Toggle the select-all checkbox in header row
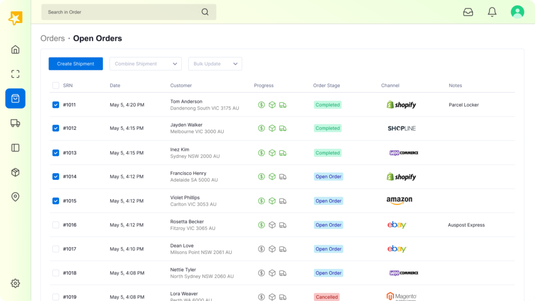The width and height of the screenshot is (535, 301). (x=55, y=85)
